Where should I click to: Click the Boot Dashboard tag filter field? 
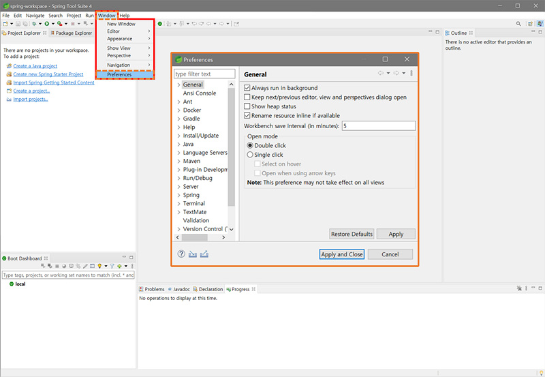[x=68, y=275]
